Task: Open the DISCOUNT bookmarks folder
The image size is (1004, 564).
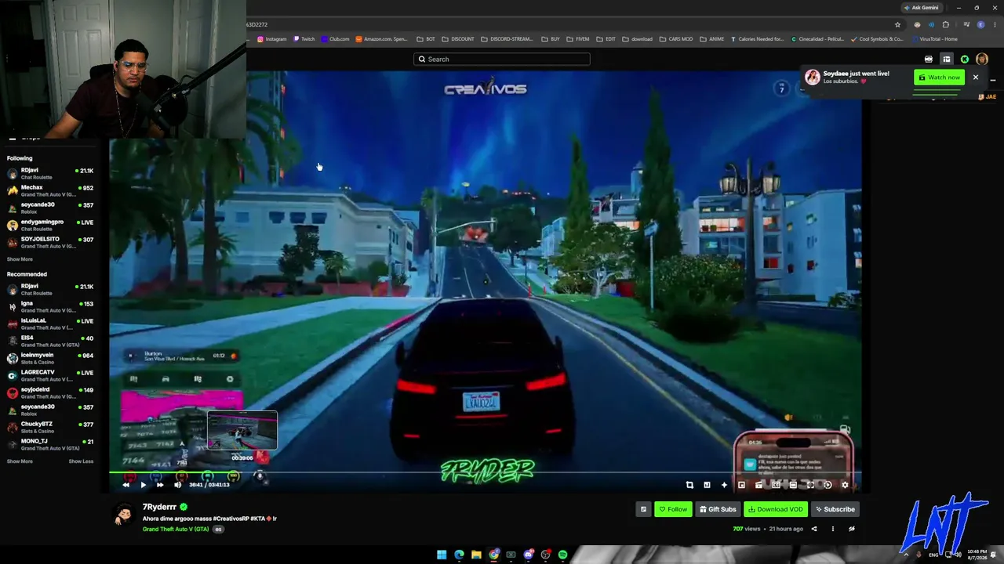Action: [x=458, y=39]
